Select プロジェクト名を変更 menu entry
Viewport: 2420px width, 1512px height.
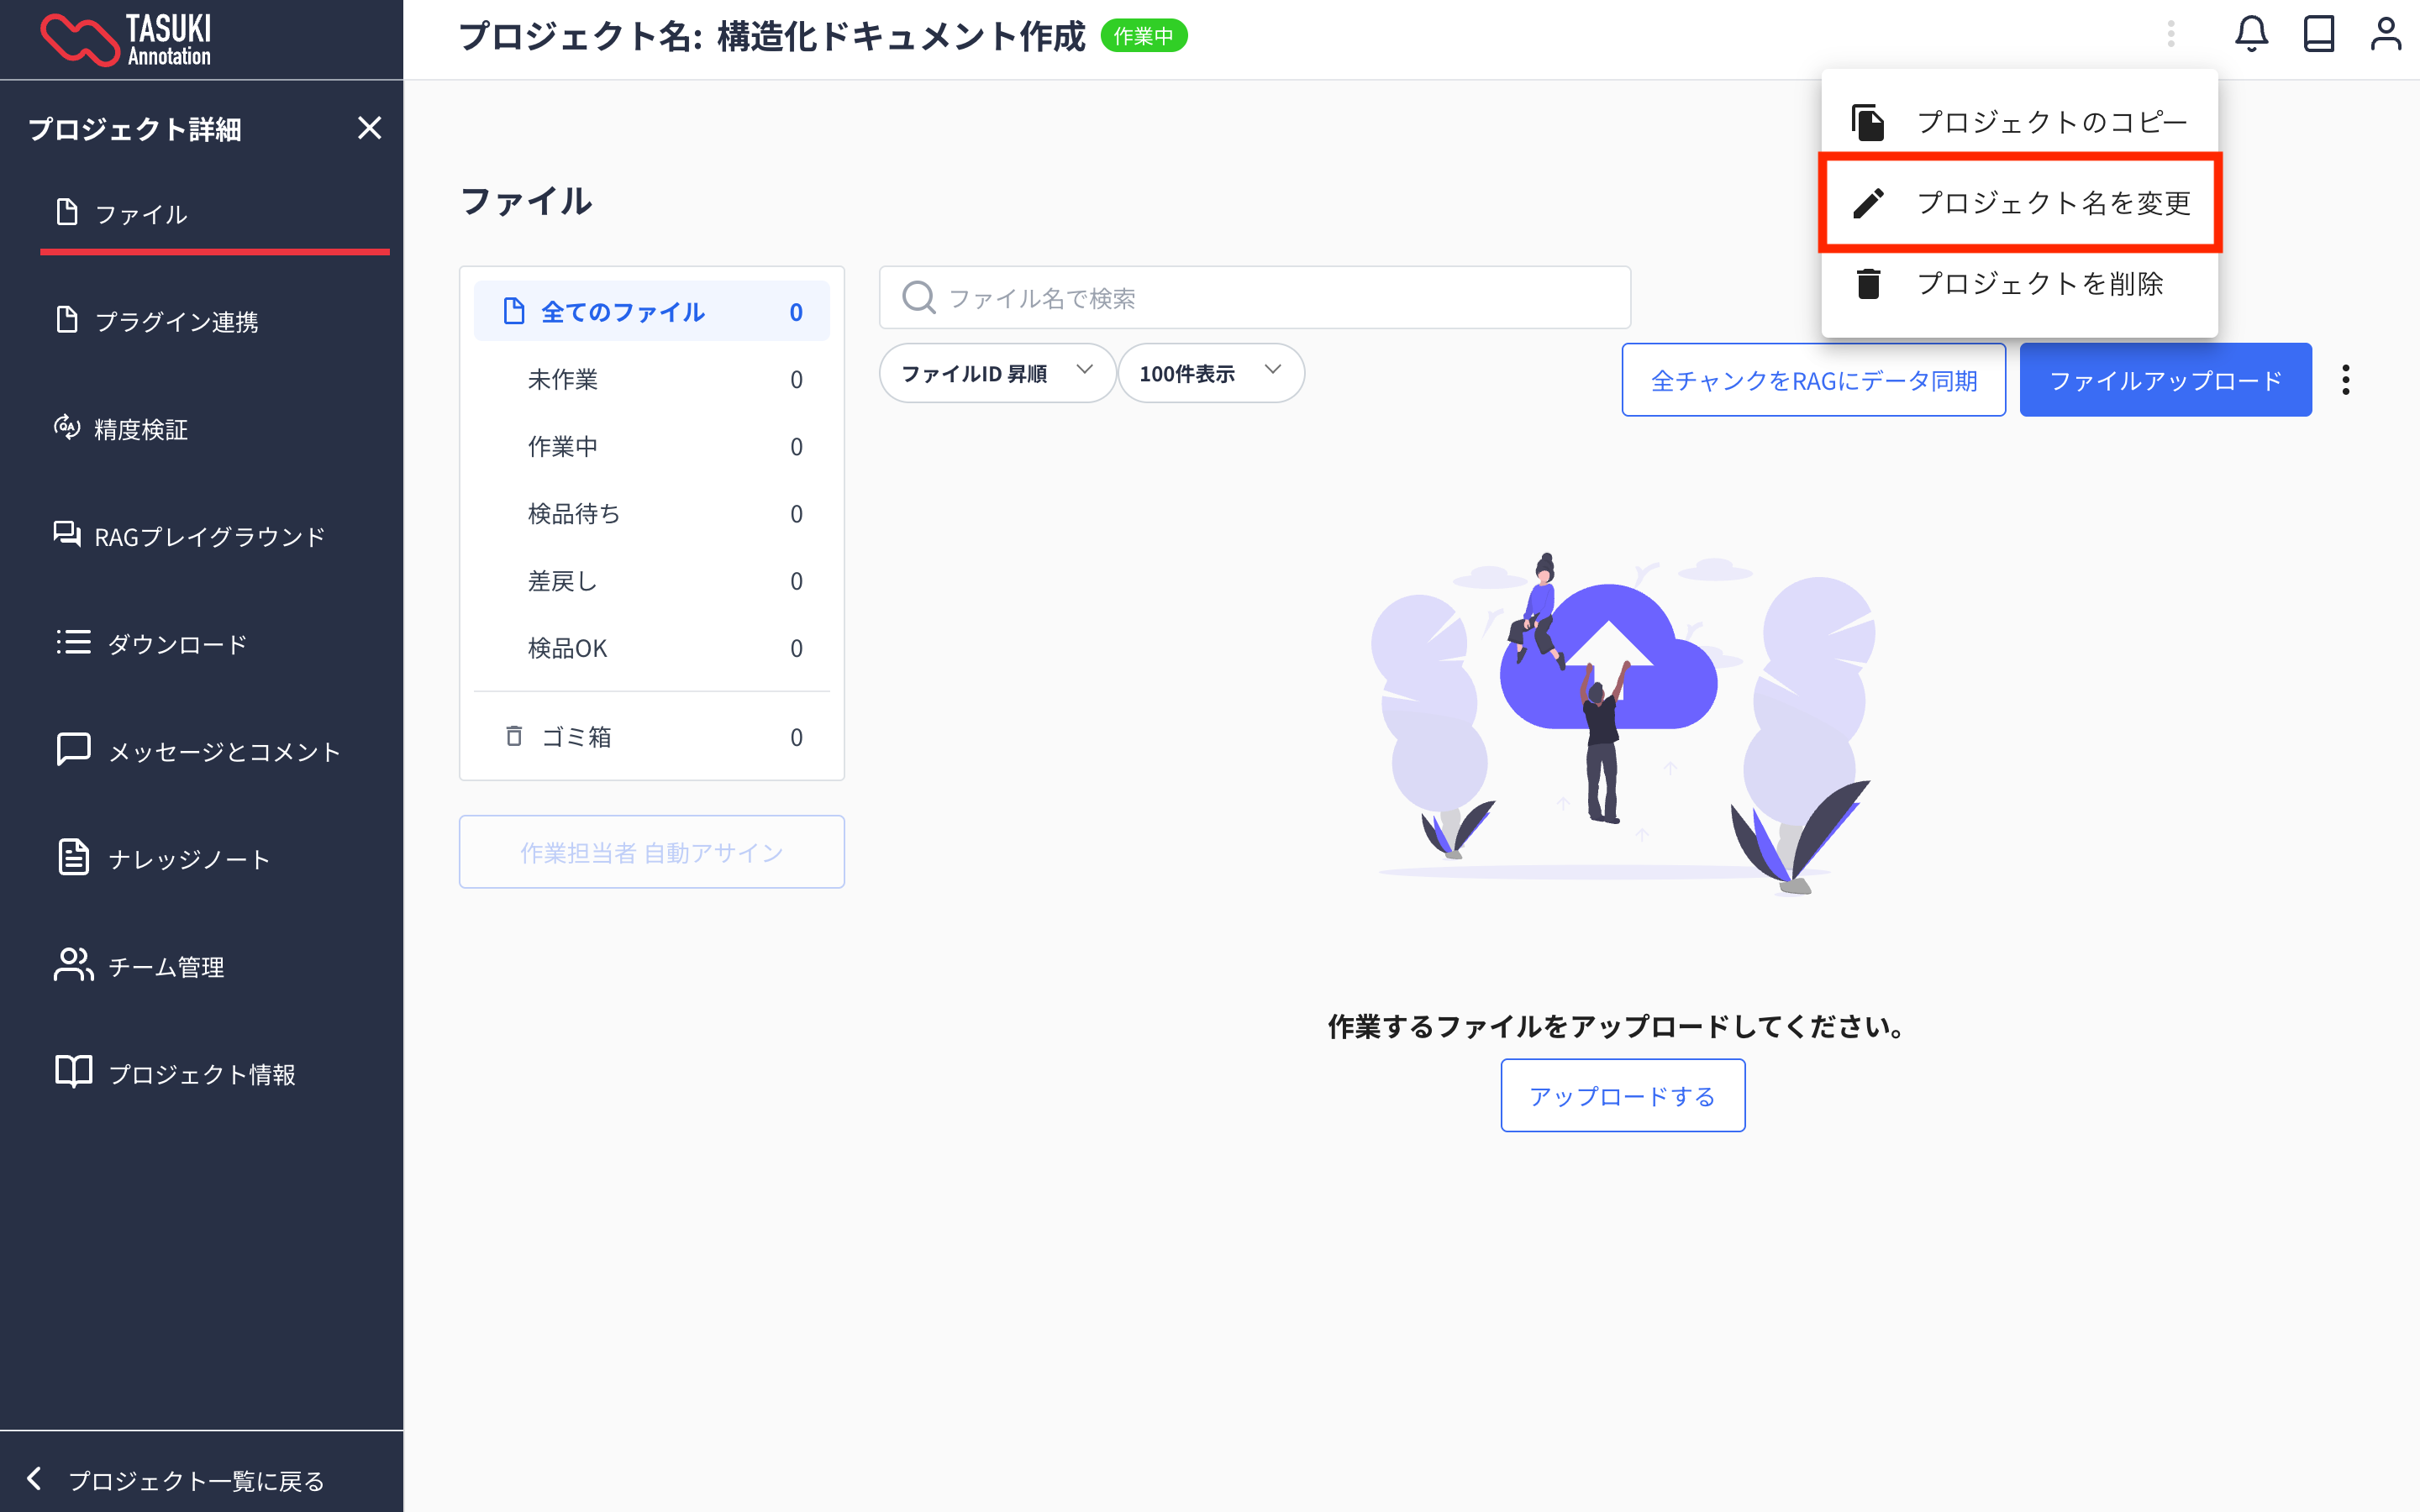coord(2052,203)
